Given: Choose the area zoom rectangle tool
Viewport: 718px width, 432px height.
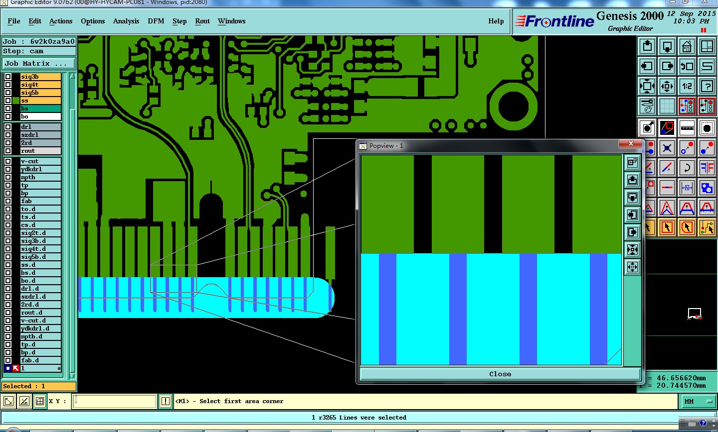Looking at the screenshot, I should pyautogui.click(x=667, y=128).
